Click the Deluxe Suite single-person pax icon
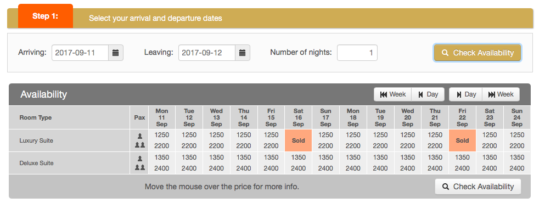545x203 pixels. coord(140,159)
